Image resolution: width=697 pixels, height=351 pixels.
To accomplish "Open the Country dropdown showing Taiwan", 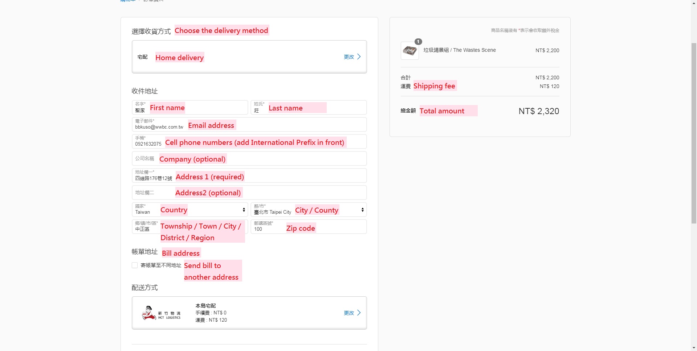I will tap(189, 210).
